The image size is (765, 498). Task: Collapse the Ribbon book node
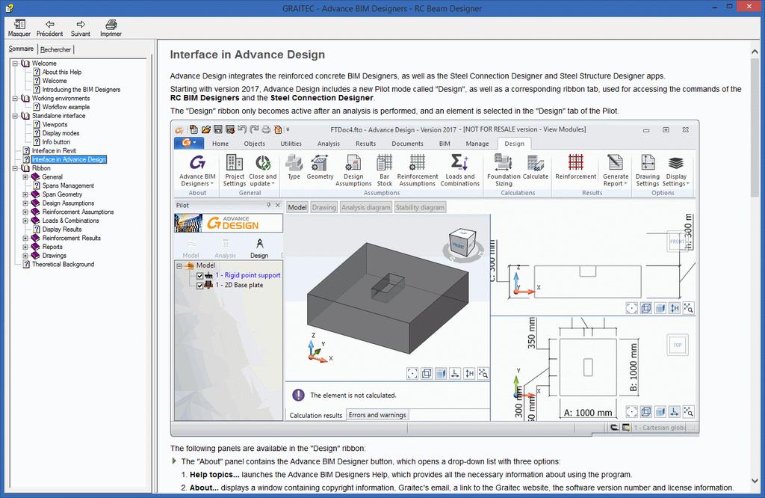(15, 168)
